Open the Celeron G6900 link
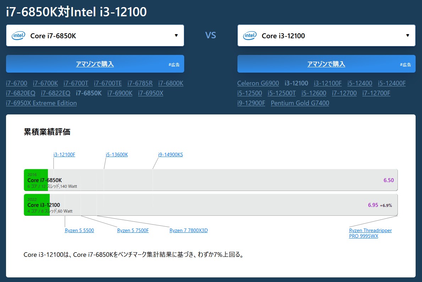 tap(258, 83)
